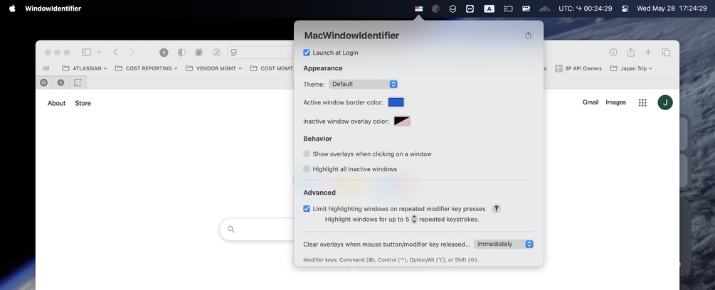This screenshot has width=715, height=290.
Task: Expand the Japan Trip bookmarks folder
Action: pos(631,68)
